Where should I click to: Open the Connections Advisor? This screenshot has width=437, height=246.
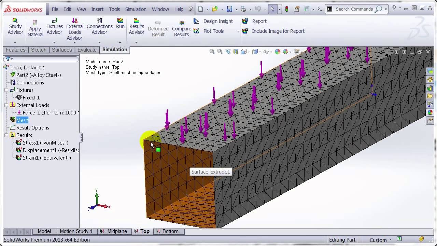click(x=99, y=26)
